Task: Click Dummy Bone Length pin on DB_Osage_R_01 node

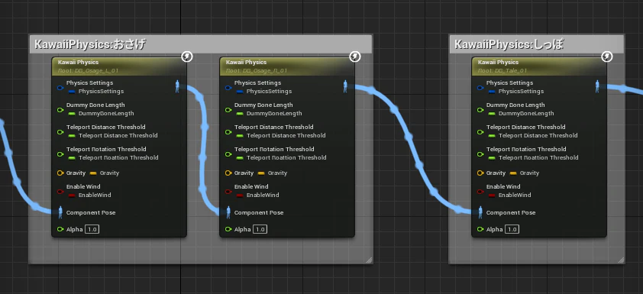Action: (228, 109)
